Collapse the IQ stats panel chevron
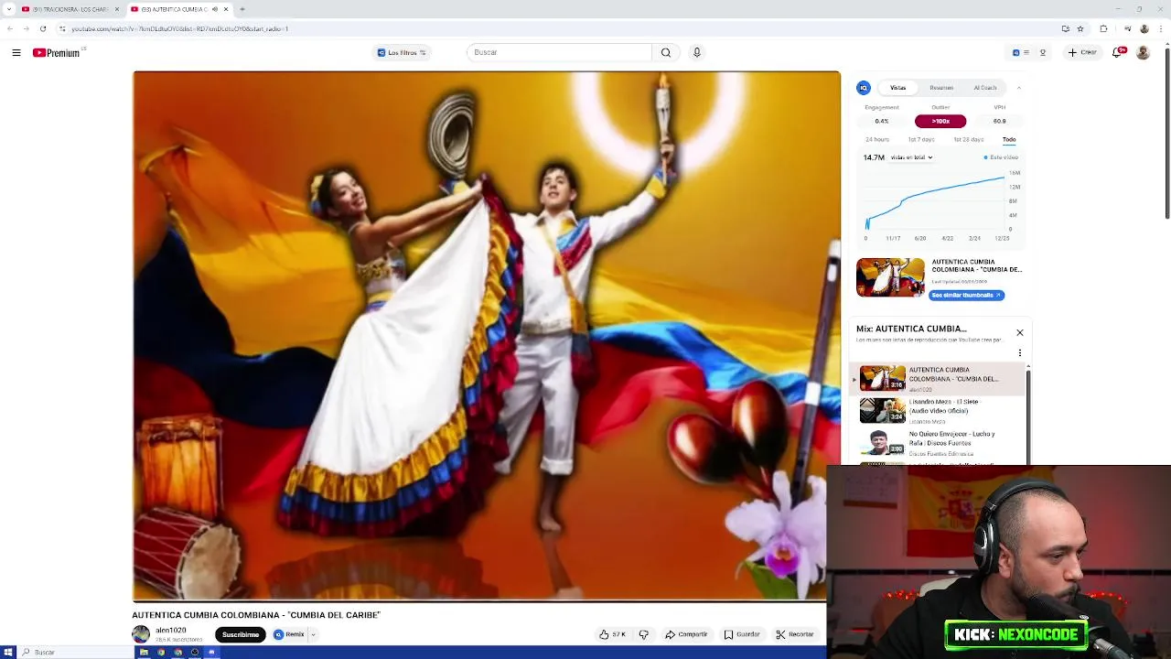The width and height of the screenshot is (1171, 659). click(x=1019, y=88)
